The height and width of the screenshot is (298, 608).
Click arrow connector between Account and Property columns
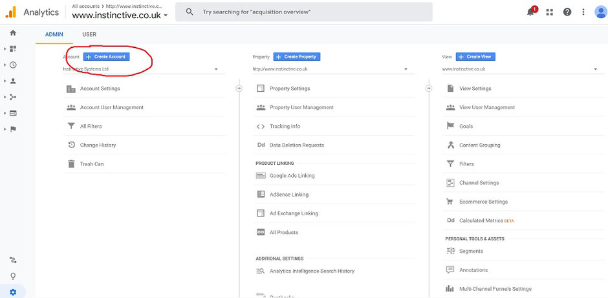[x=239, y=89]
